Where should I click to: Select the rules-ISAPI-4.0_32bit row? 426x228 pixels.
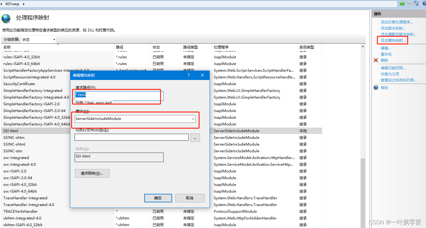pos(162,57)
